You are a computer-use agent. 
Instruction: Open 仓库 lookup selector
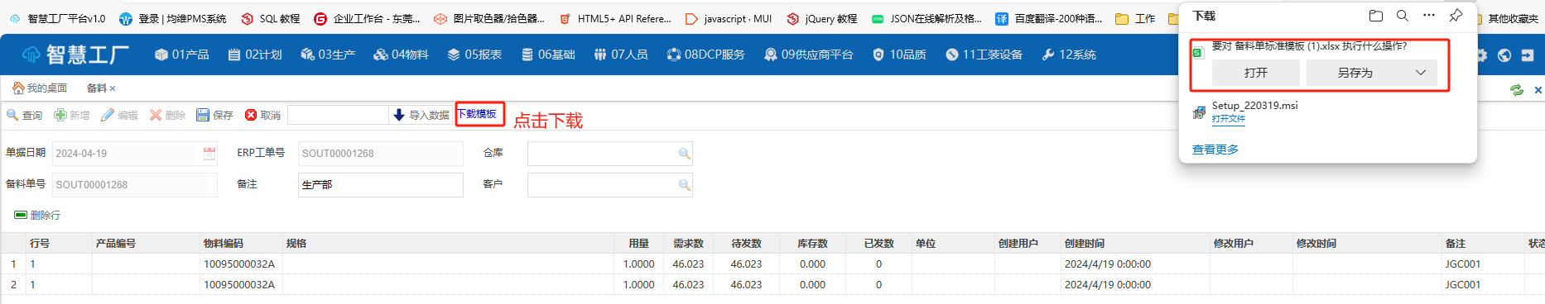pyautogui.click(x=684, y=153)
